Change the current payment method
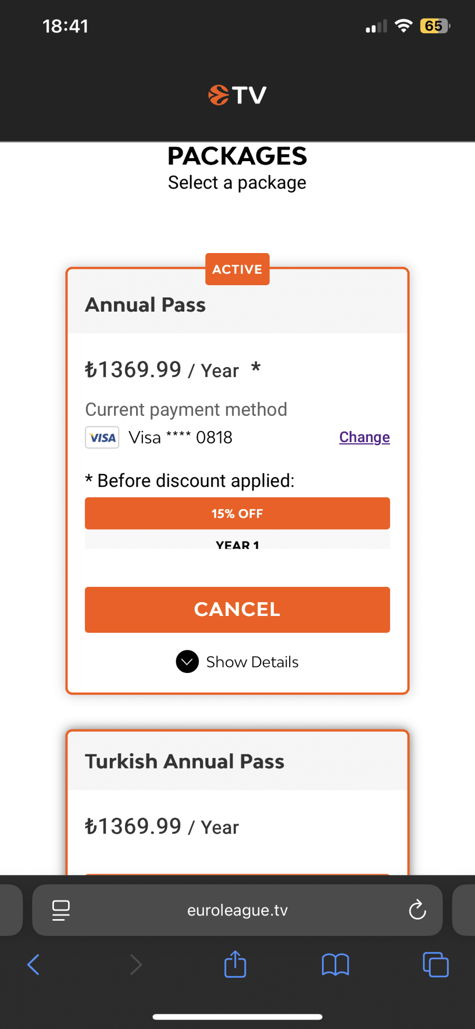 364,437
